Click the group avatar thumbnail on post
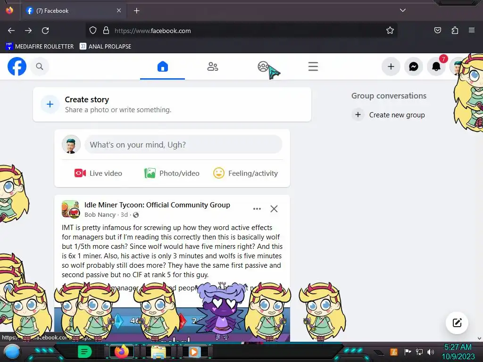Screen dimensions: 483x362 tap(71, 209)
